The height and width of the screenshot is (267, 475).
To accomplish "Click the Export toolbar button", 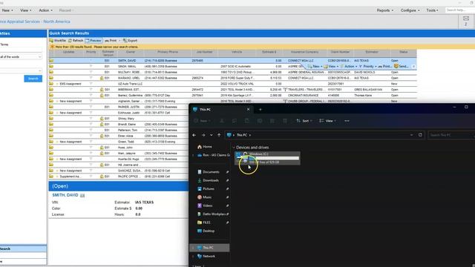I will coord(131,40).
